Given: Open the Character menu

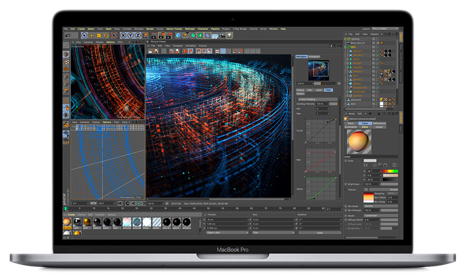Looking at the screenshot, I should (203, 29).
